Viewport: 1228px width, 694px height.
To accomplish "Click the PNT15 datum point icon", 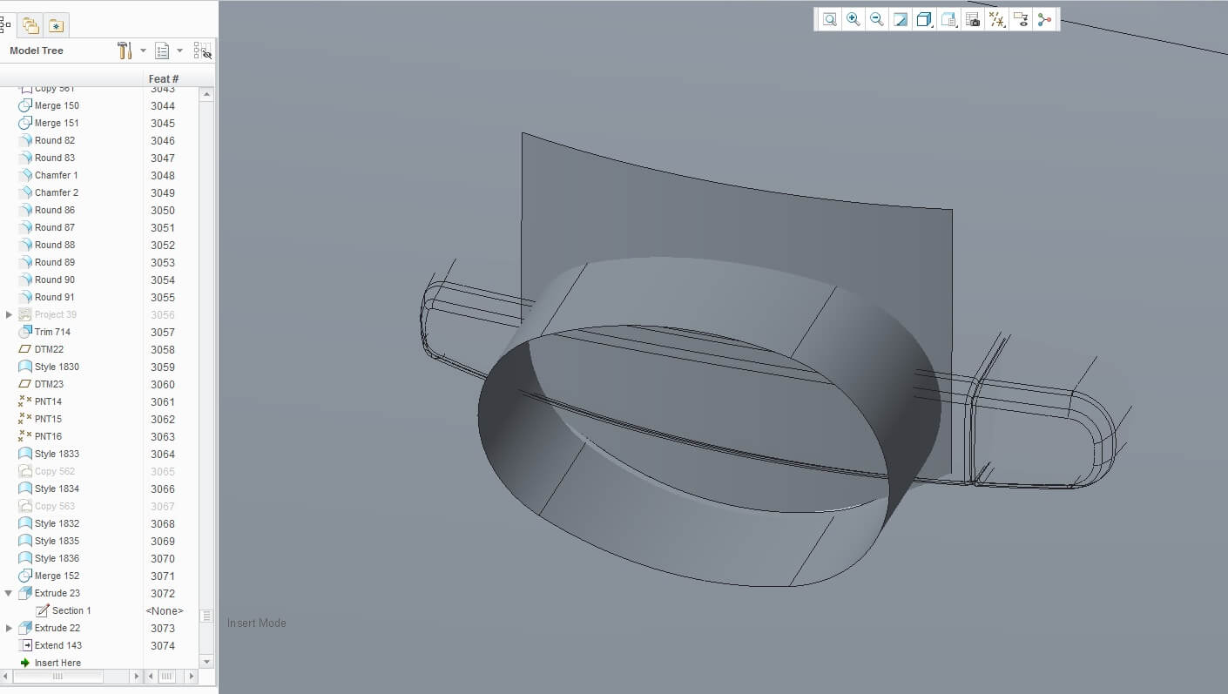I will pos(25,419).
